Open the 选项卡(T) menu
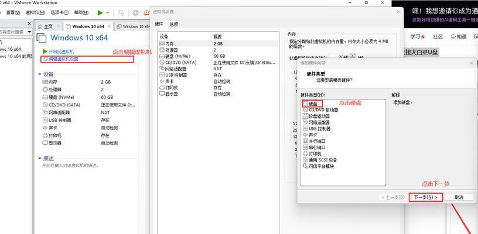The width and height of the screenshot is (478, 234). [x=60, y=13]
